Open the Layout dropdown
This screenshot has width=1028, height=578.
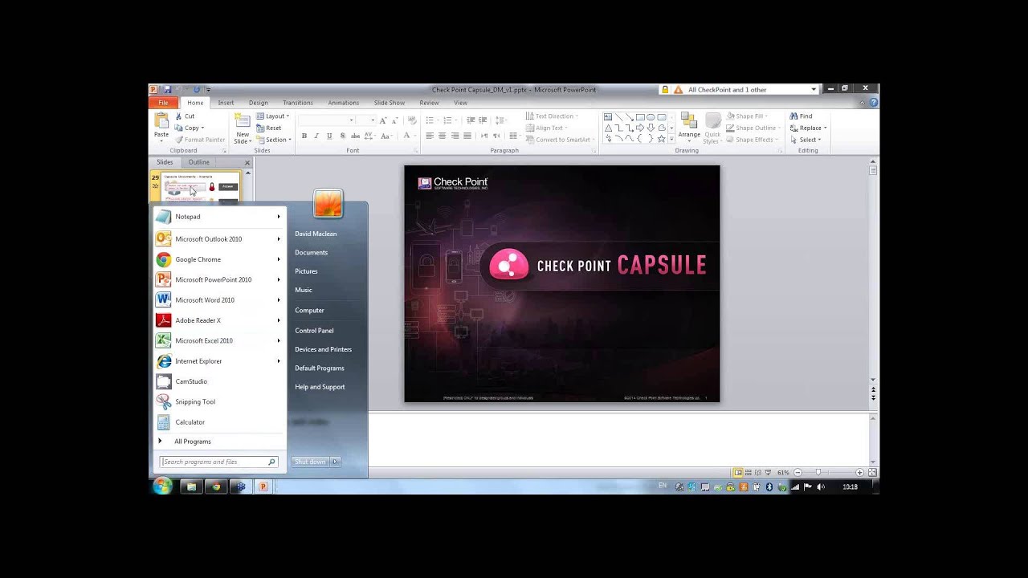273,116
